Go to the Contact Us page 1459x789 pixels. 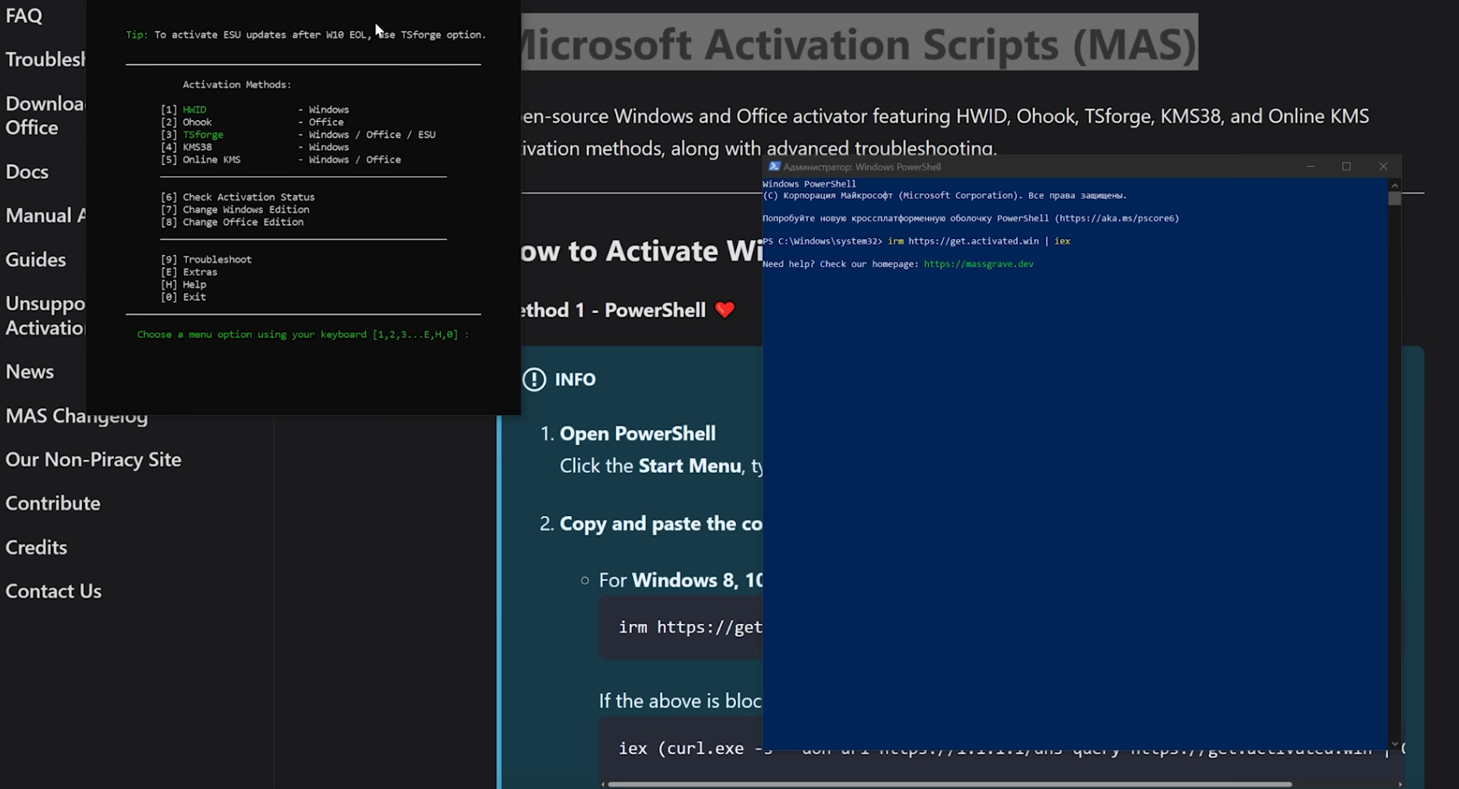(54, 591)
